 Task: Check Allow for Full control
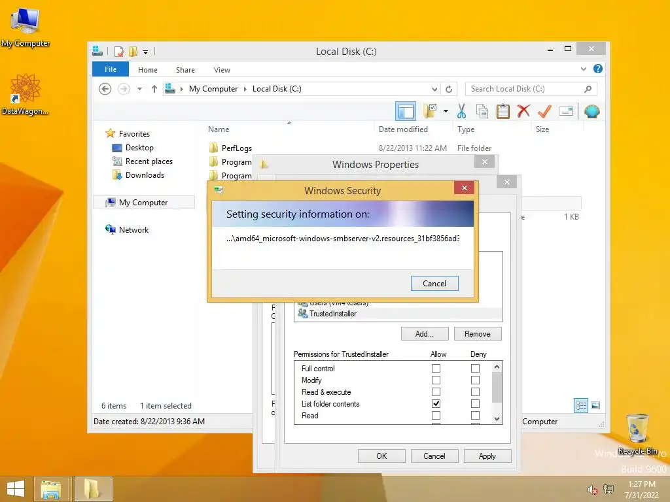[x=436, y=369]
